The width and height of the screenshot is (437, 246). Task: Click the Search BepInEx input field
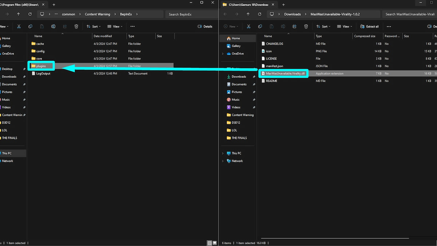192,14
